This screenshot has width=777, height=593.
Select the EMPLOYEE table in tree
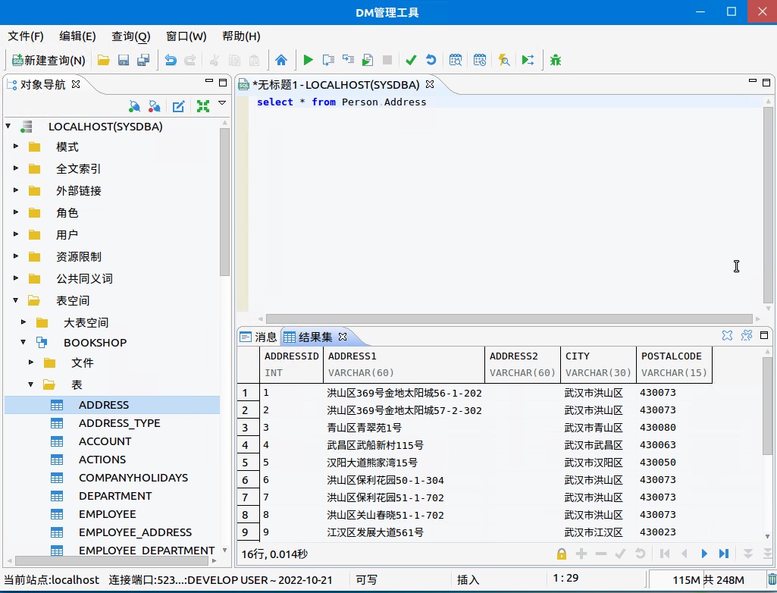coord(107,514)
